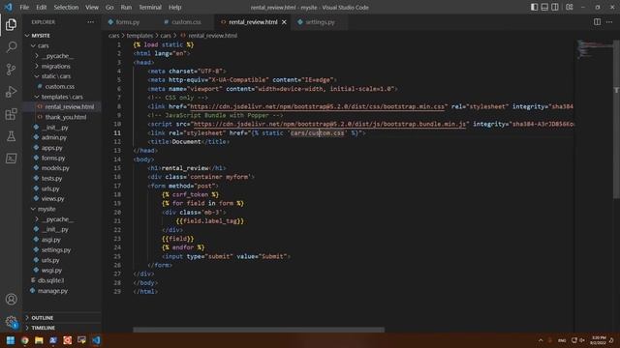Open the Accounts icon

11,299
